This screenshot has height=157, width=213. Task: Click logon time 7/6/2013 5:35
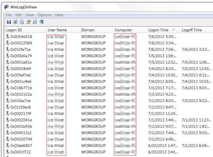tap(162, 36)
